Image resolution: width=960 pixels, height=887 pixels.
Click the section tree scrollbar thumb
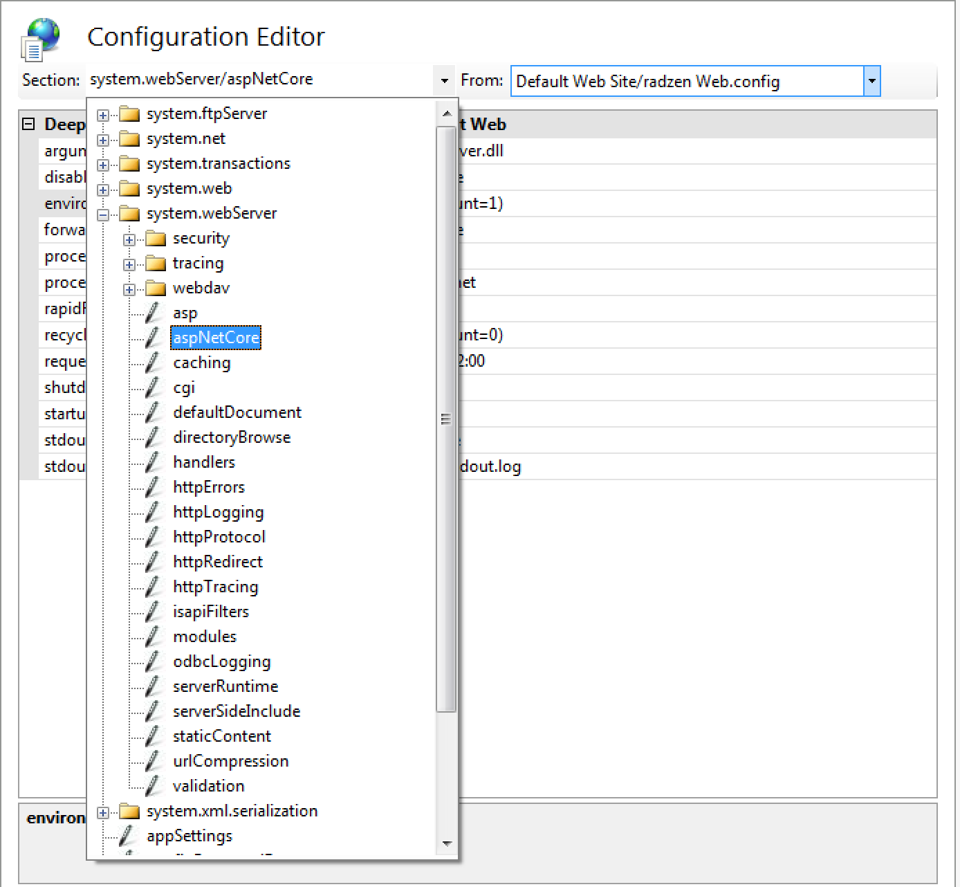[x=446, y=419]
